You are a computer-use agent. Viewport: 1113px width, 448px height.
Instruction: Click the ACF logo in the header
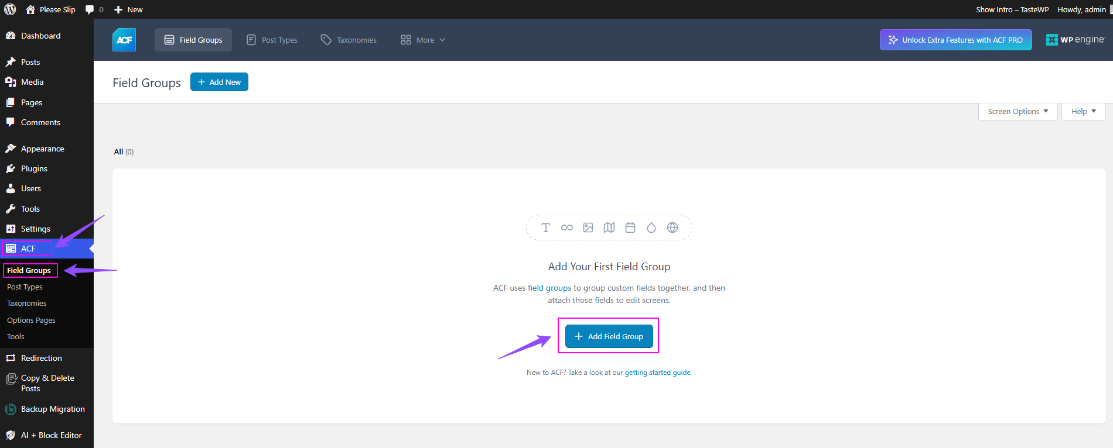click(x=124, y=40)
